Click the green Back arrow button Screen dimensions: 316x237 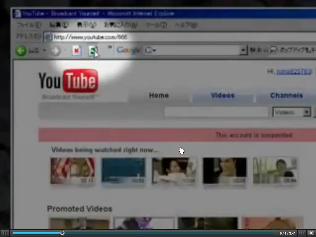[x=21, y=51]
